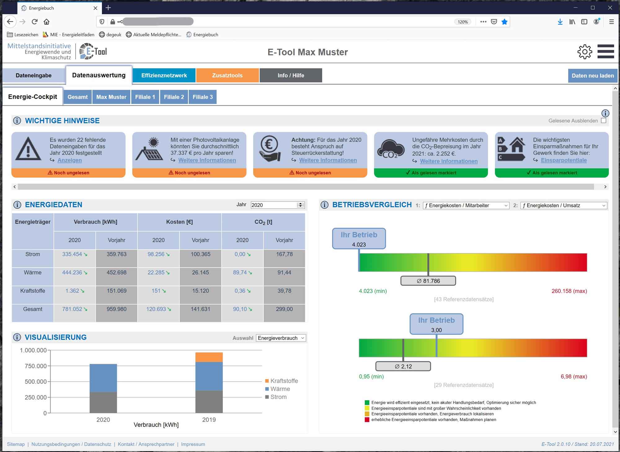Click the horizontal scrollbar under Hinweise cards
This screenshot has width=620, height=452.
click(305, 187)
